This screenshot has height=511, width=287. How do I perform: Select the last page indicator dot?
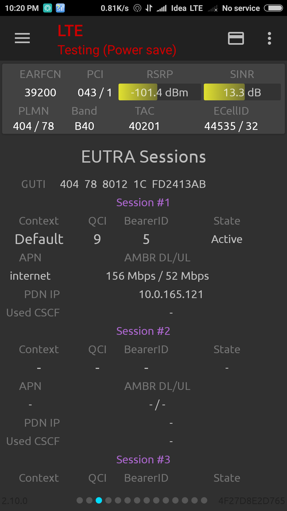pyautogui.click(x=204, y=500)
